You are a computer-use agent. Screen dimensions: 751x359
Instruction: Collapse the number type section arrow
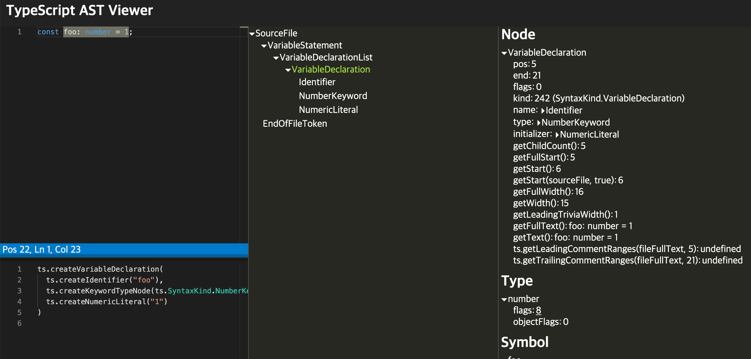click(504, 299)
